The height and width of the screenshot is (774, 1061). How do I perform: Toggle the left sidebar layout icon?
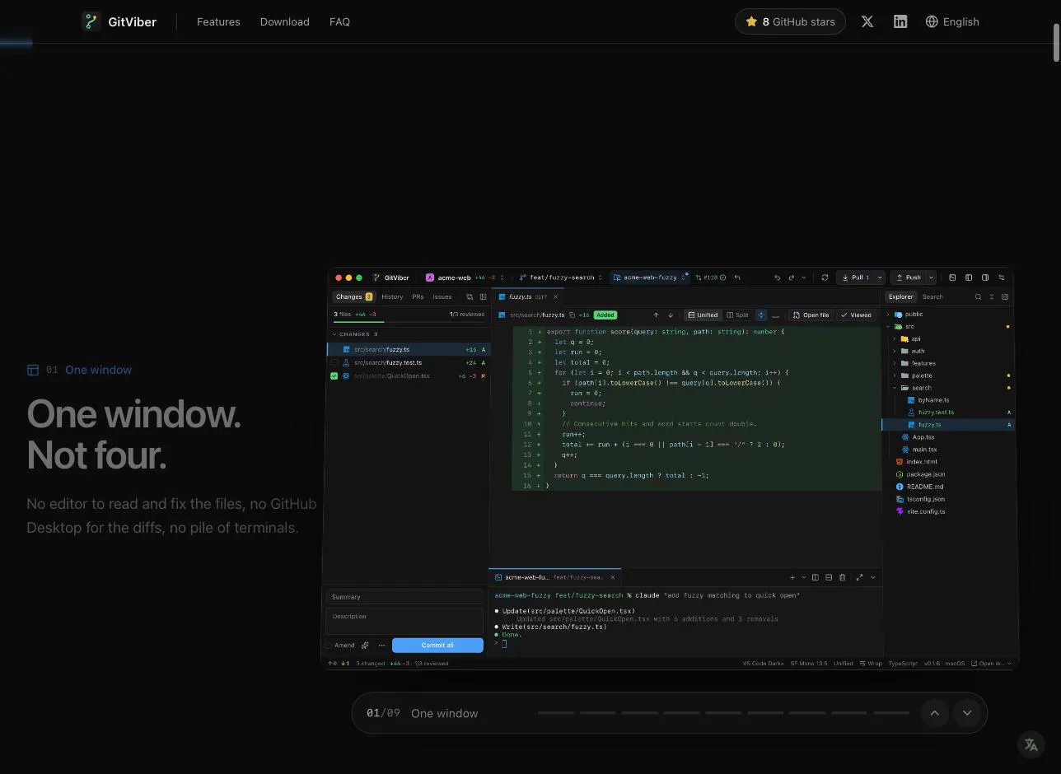[969, 277]
